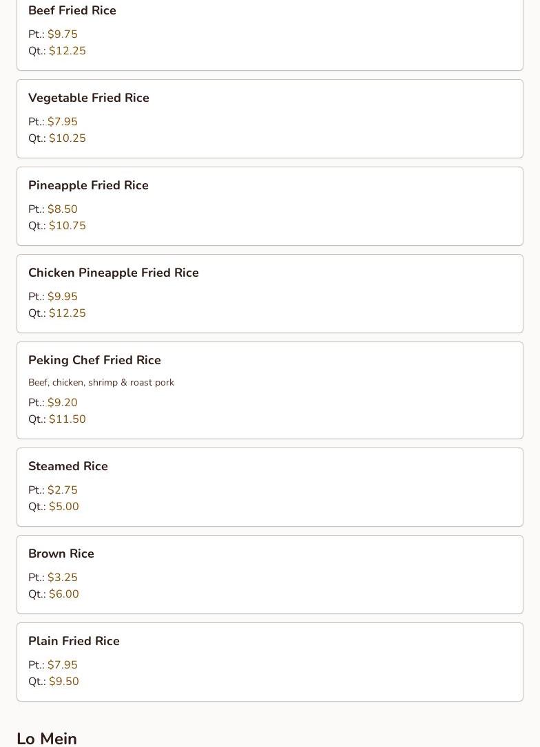Viewport: 540px width, 747px height.
Task: Click the Lo Mein section heading
Action: pos(47,738)
